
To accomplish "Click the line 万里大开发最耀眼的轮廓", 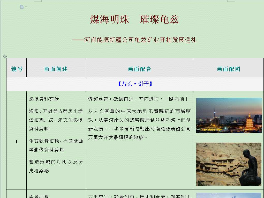I will click(118, 137).
